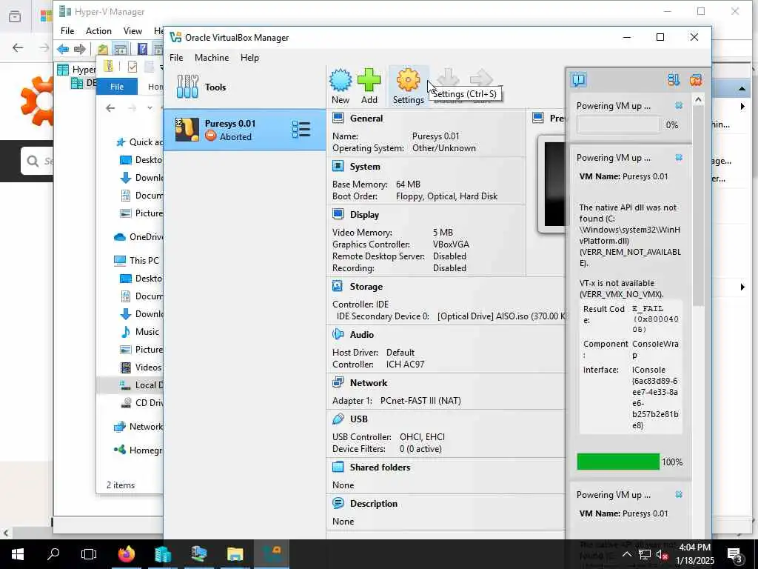The width and height of the screenshot is (758, 569).
Task: Open the Action menu in Hyper-V Manager
Action: (x=98, y=31)
